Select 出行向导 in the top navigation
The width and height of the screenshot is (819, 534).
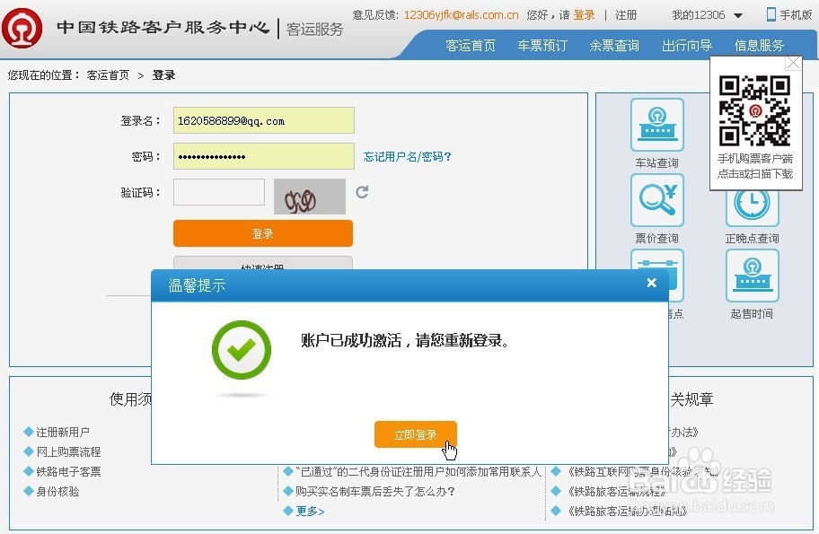(686, 45)
